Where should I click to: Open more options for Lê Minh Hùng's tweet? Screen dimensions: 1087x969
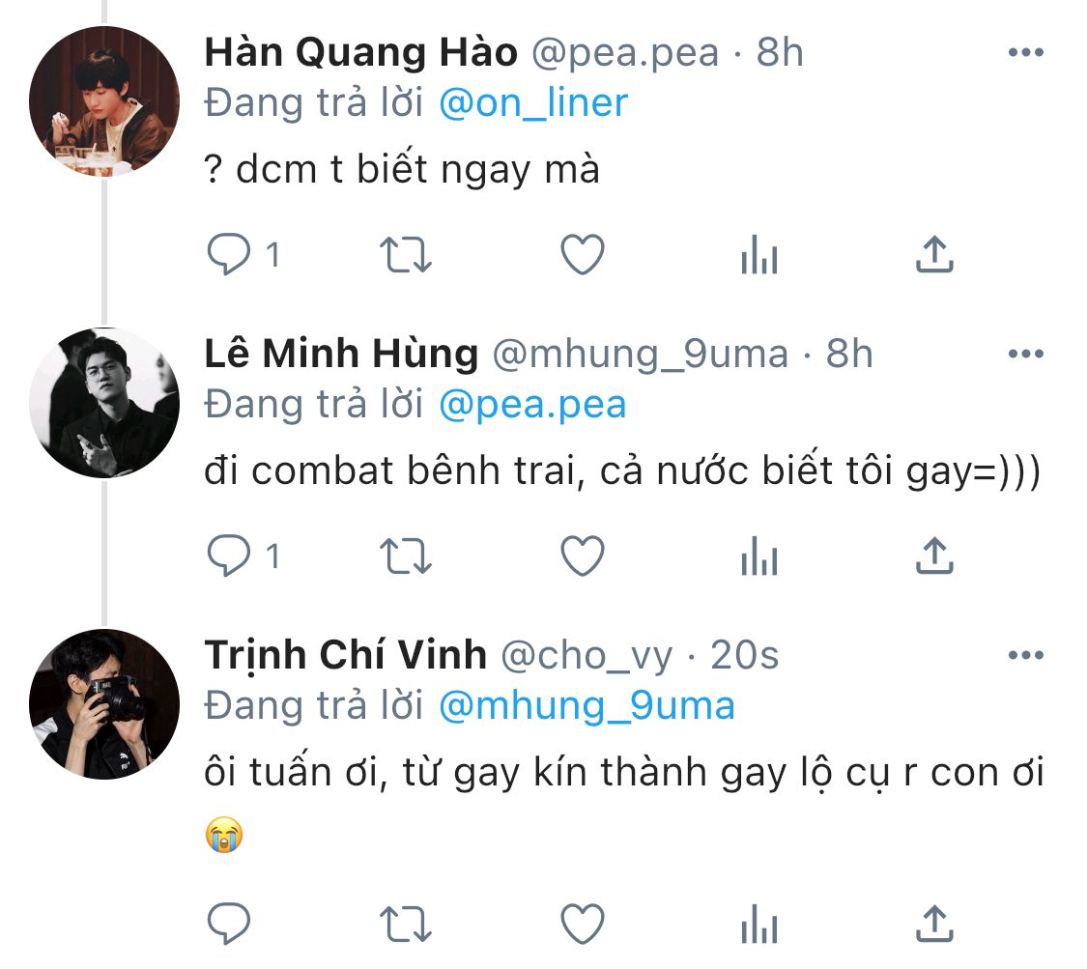point(1025,355)
